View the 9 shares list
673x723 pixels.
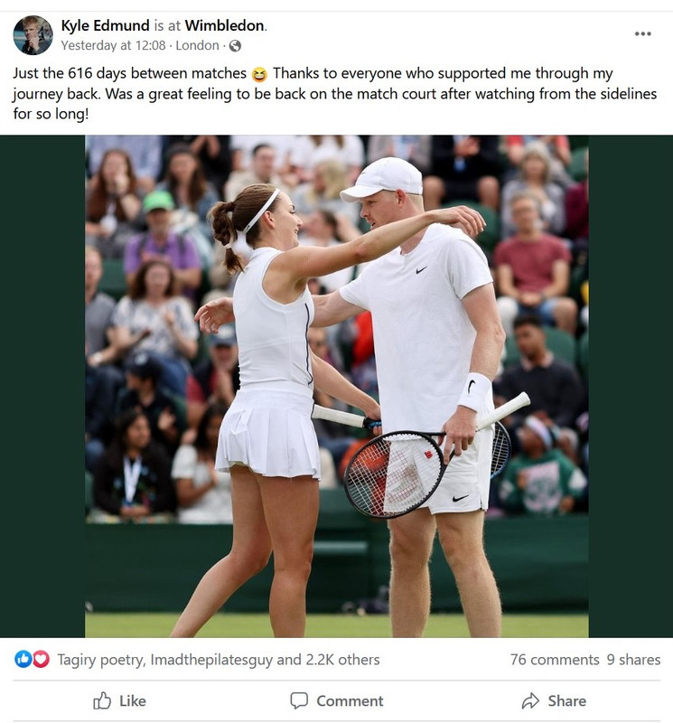pos(633,660)
